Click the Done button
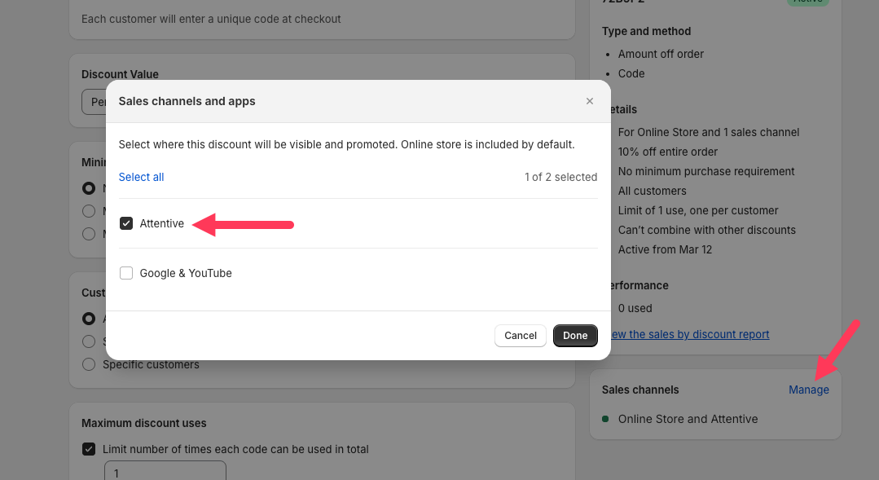The image size is (879, 480). (575, 335)
